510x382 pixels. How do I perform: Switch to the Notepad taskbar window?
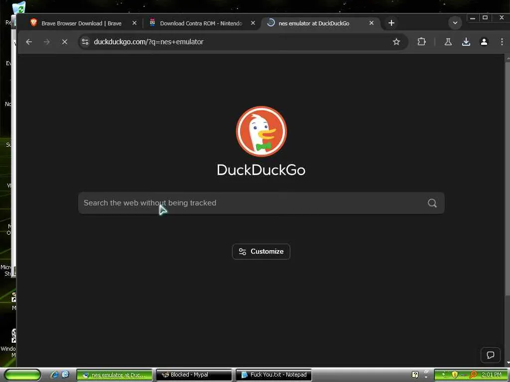pyautogui.click(x=274, y=375)
